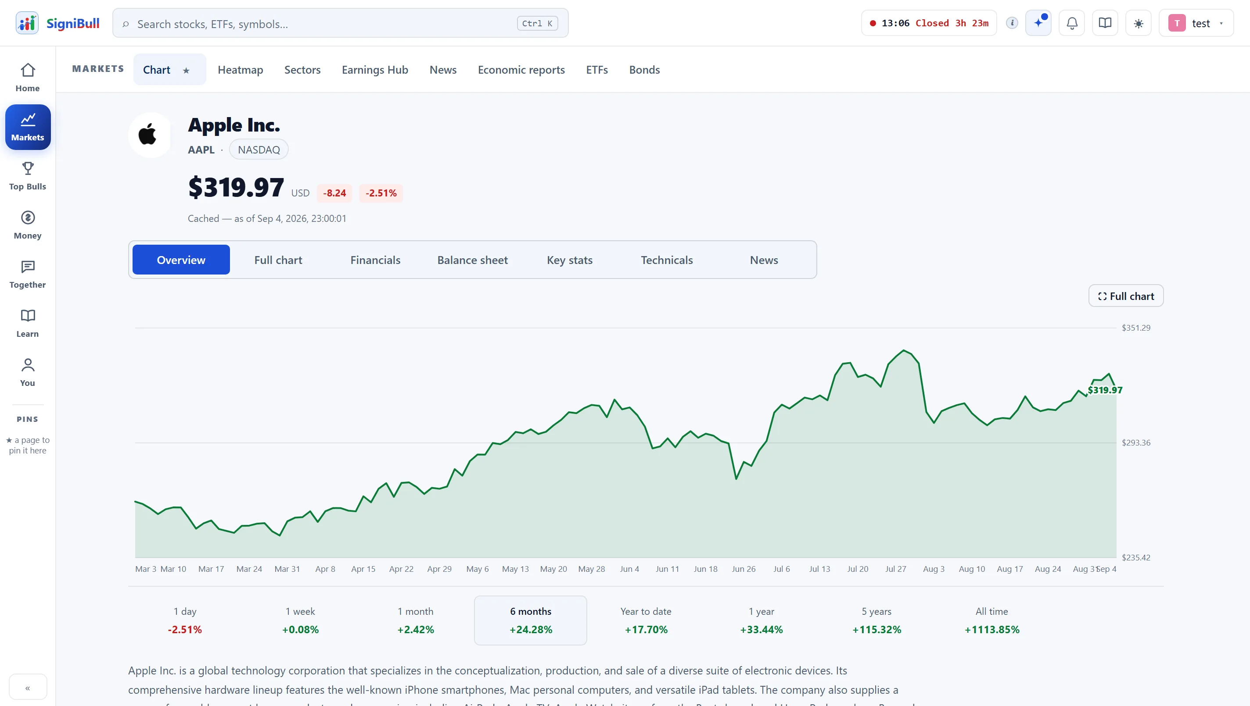Viewport: 1250px width, 706px height.
Task: Focus the Search stocks, ETFs input
Action: 340,23
